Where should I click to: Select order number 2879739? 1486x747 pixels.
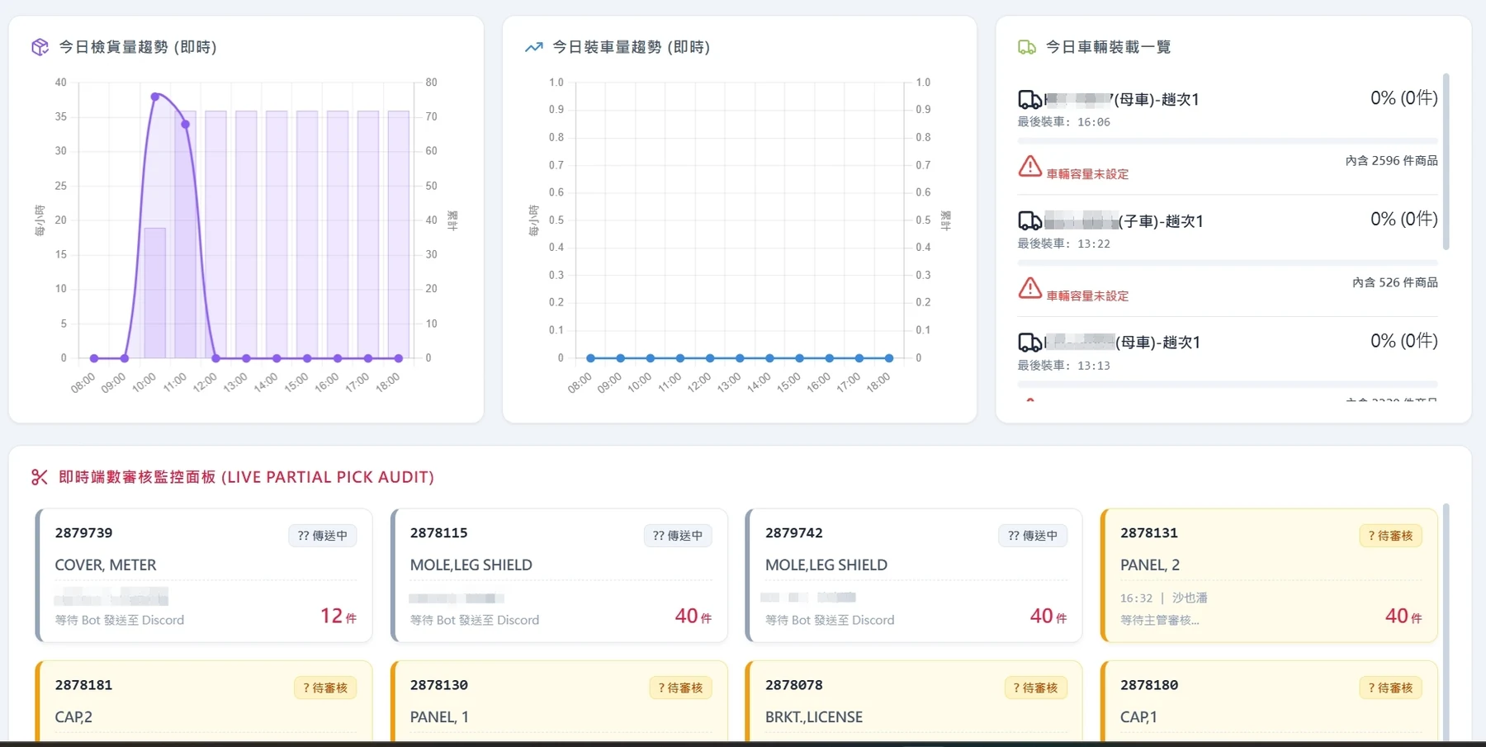coord(83,533)
